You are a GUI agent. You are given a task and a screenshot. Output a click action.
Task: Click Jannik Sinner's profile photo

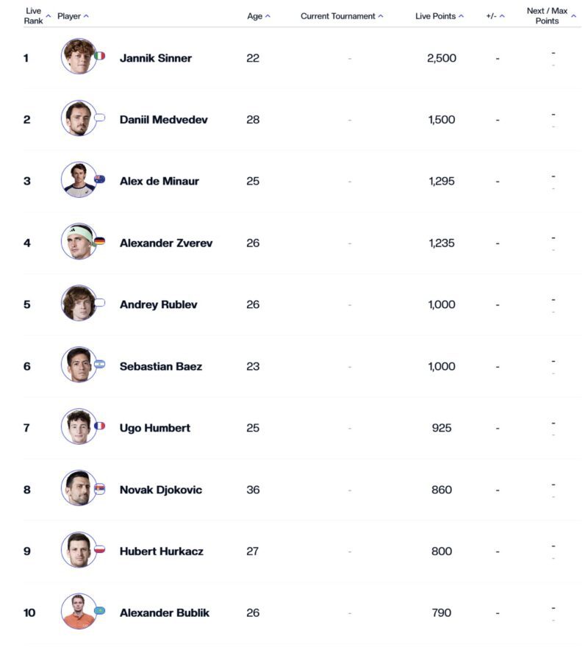[x=79, y=57]
